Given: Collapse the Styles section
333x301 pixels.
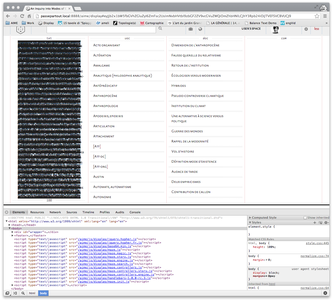Looking at the screenshot, I should (250, 223).
